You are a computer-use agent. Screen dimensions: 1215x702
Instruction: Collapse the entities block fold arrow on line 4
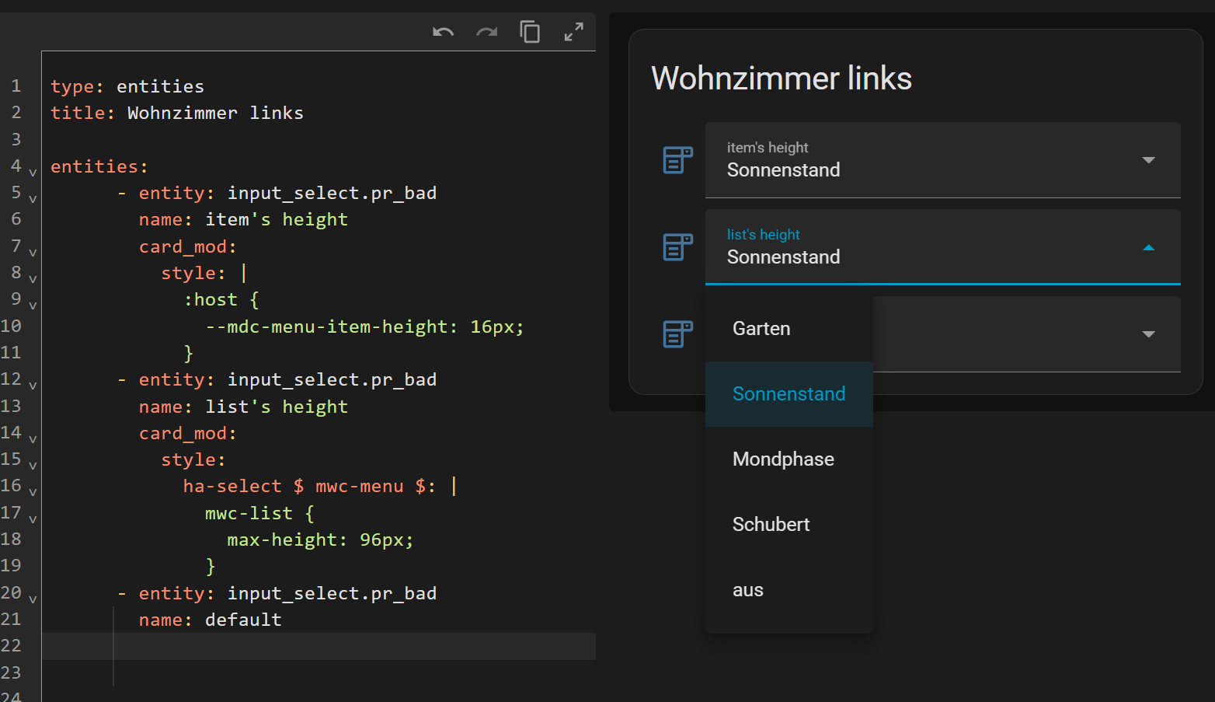pyautogui.click(x=33, y=172)
